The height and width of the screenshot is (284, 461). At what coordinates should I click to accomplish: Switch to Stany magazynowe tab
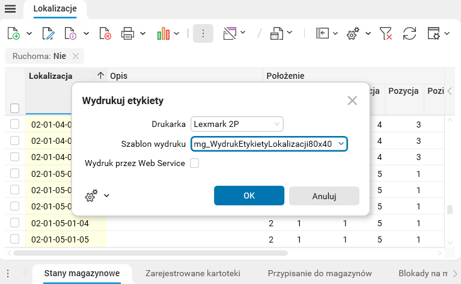tap(82, 273)
